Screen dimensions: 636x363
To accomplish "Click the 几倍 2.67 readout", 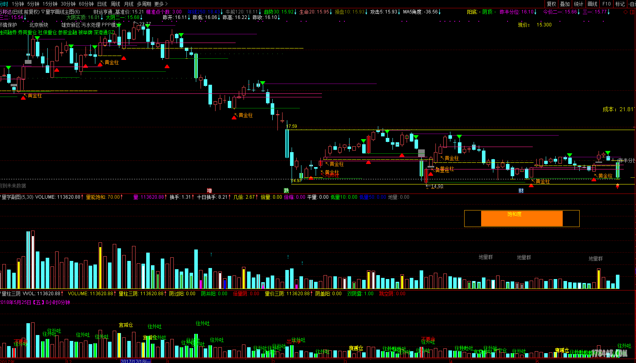I will pos(246,197).
